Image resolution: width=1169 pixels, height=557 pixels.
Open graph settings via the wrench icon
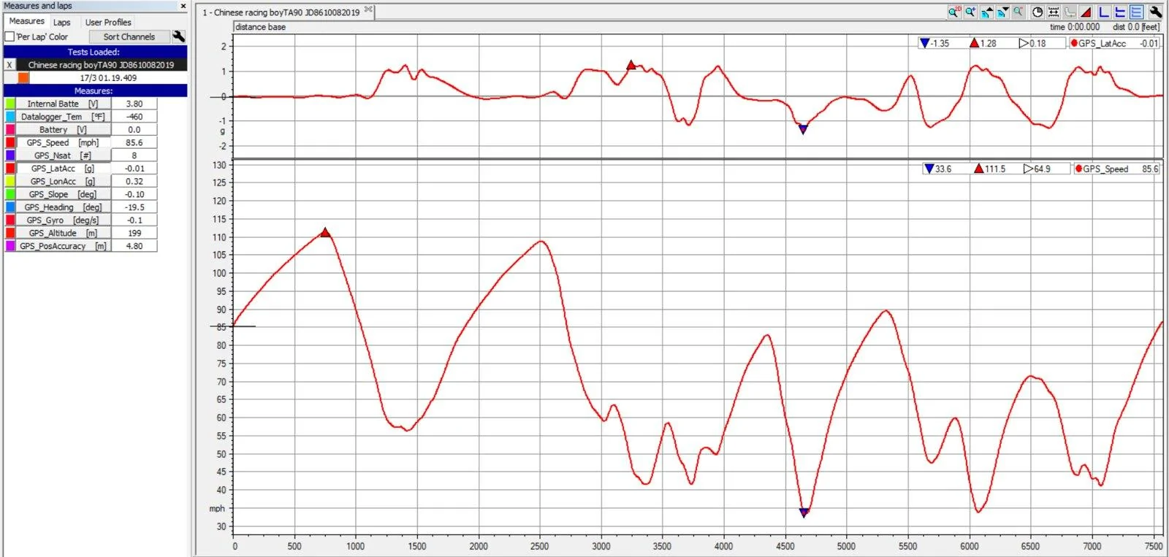point(1155,12)
